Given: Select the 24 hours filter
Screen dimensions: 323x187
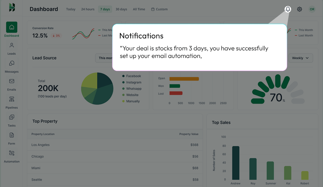Looking at the screenshot, I should tap(88, 9).
